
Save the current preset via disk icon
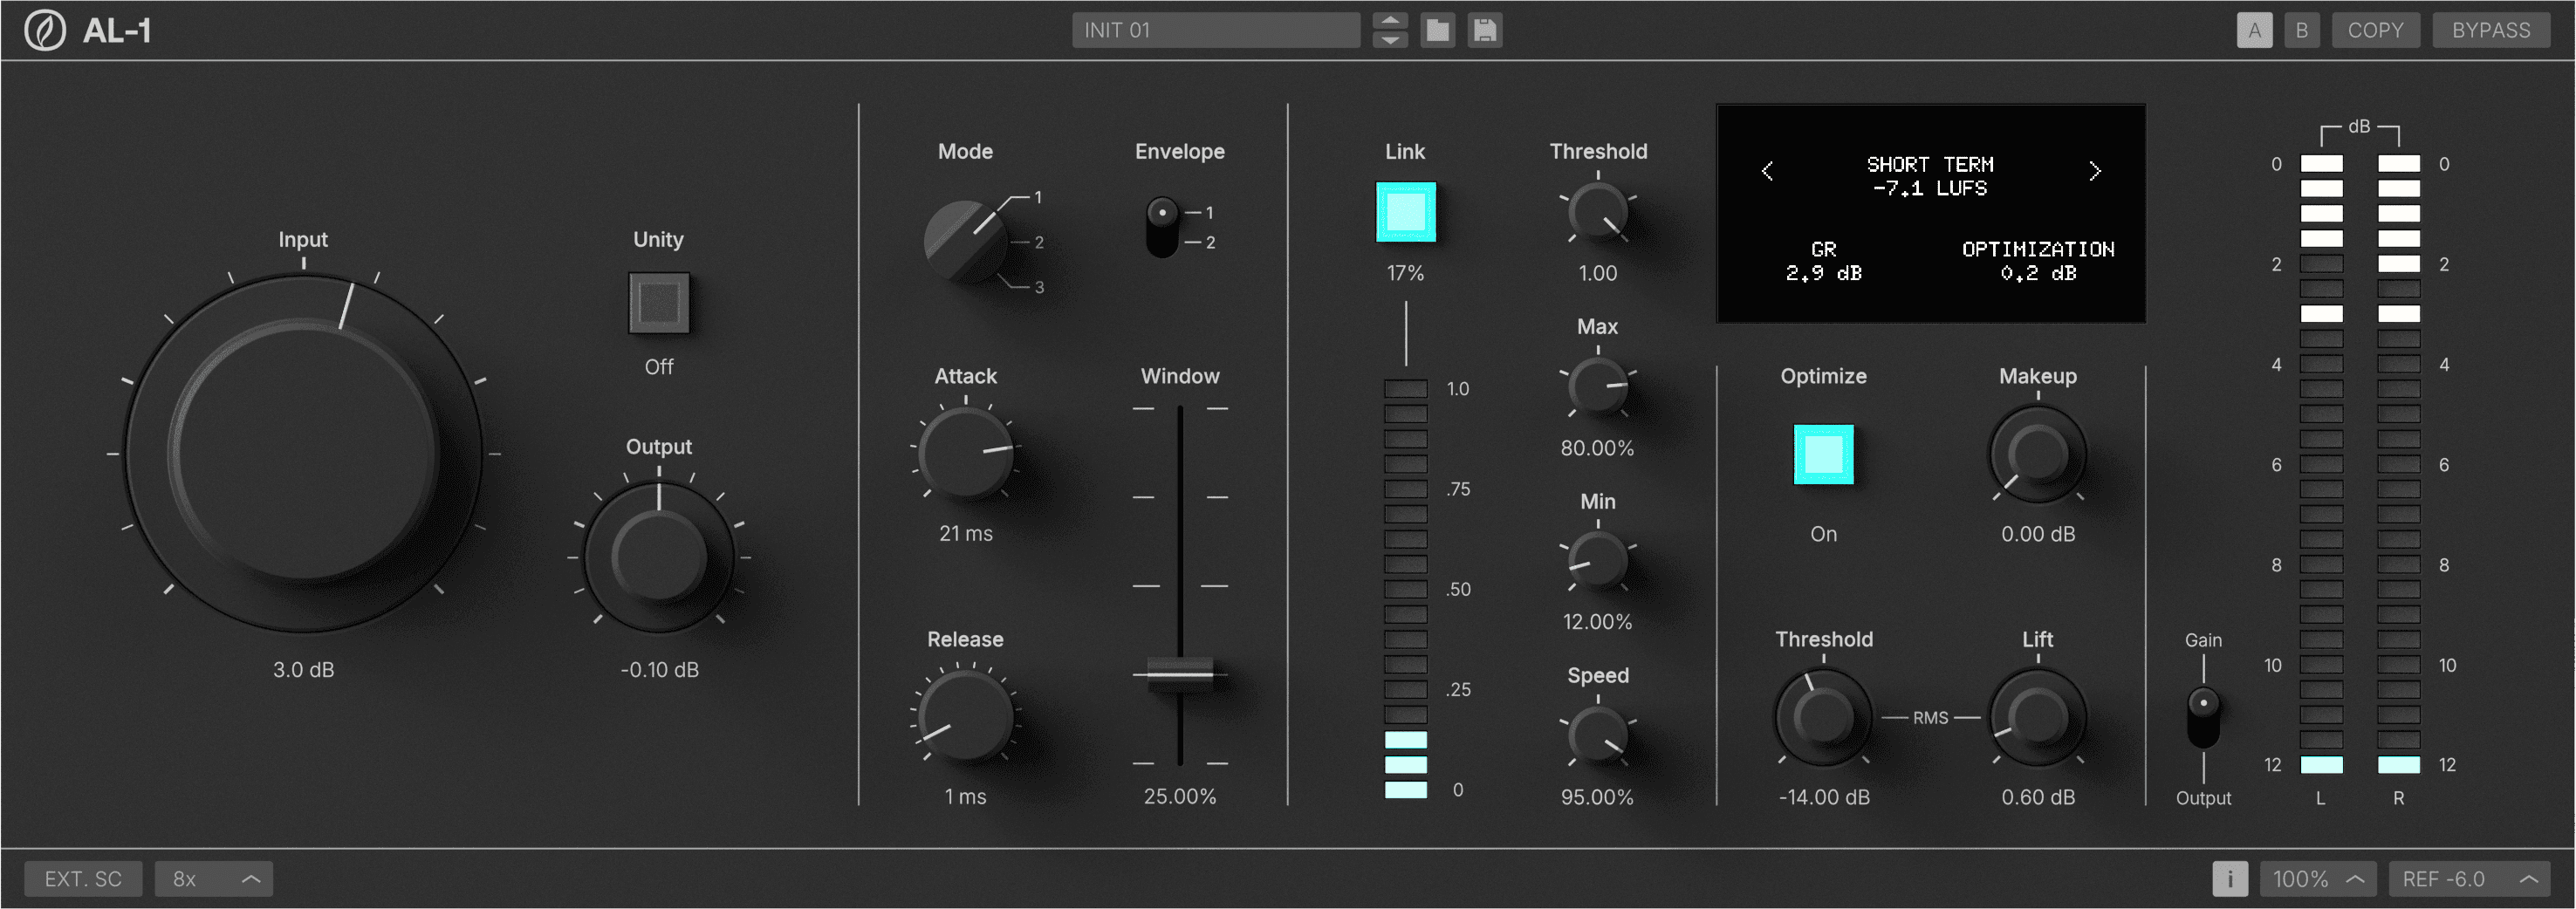click(x=1484, y=30)
